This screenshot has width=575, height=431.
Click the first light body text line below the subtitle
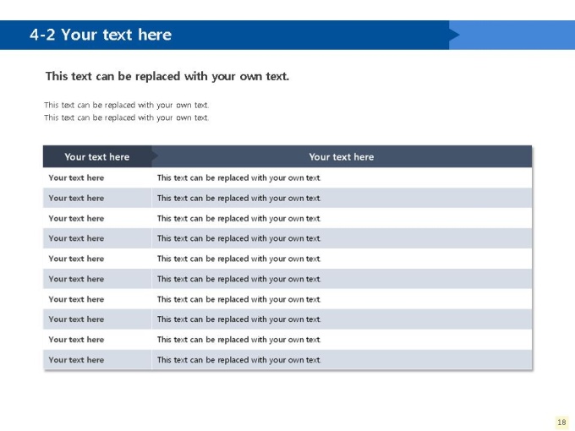click(x=127, y=105)
